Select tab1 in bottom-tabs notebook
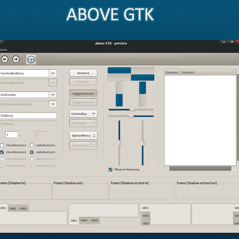This screenshot has height=239, width=239. click(x=73, y=220)
